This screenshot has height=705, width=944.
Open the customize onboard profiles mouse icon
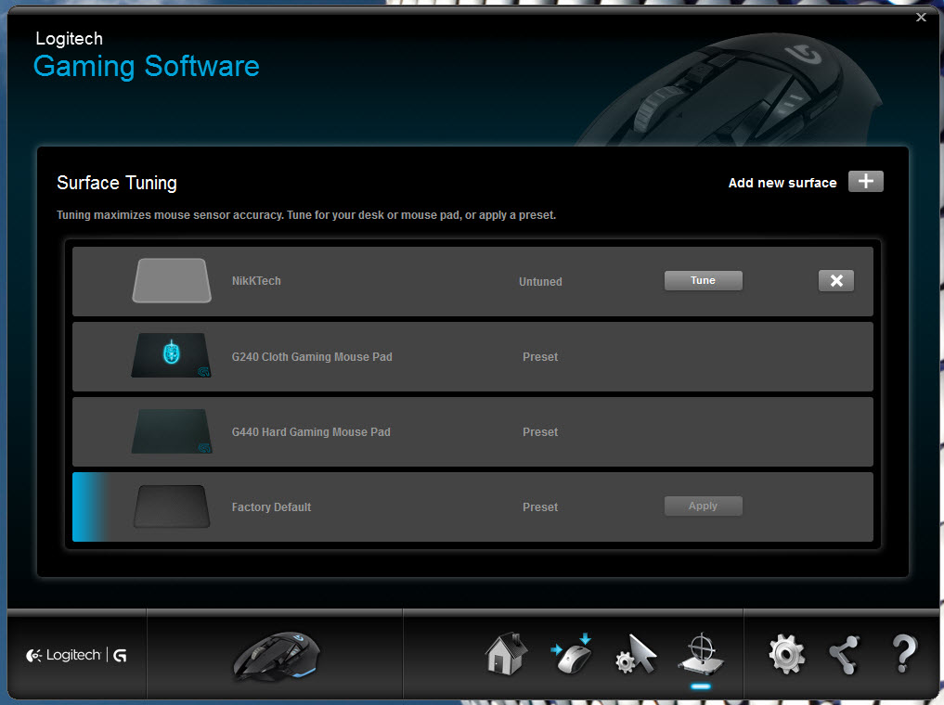[x=572, y=654]
